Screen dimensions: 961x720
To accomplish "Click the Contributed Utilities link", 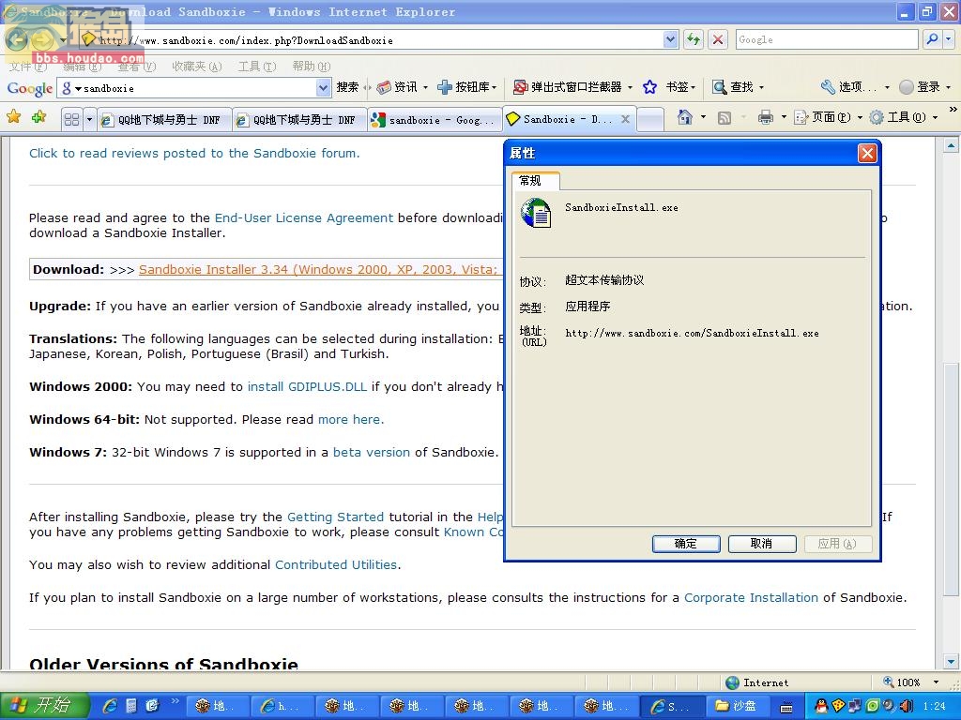I will 336,565.
